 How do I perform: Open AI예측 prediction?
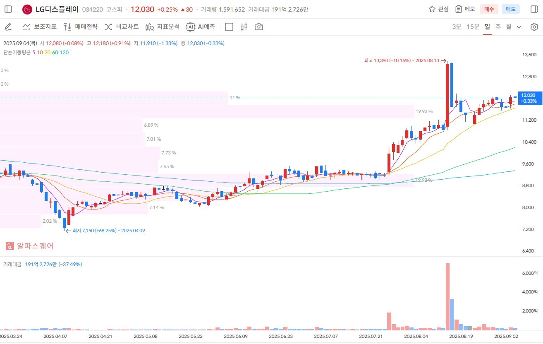[201, 27]
